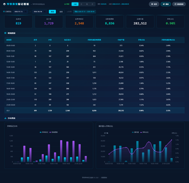Sort by the 时间段 time-slot column header
The height and width of the screenshot is (183, 189).
coord(9,40)
